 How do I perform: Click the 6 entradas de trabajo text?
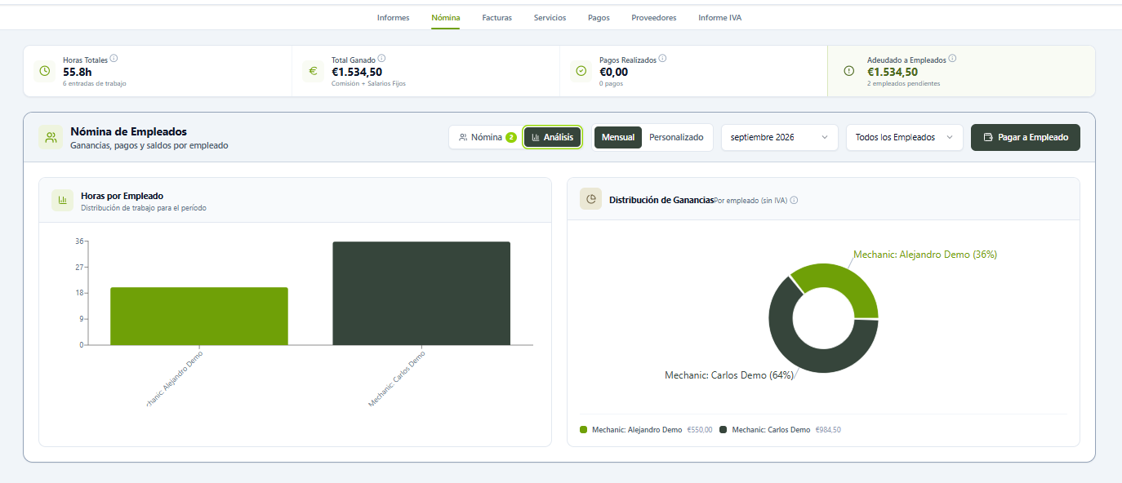95,83
